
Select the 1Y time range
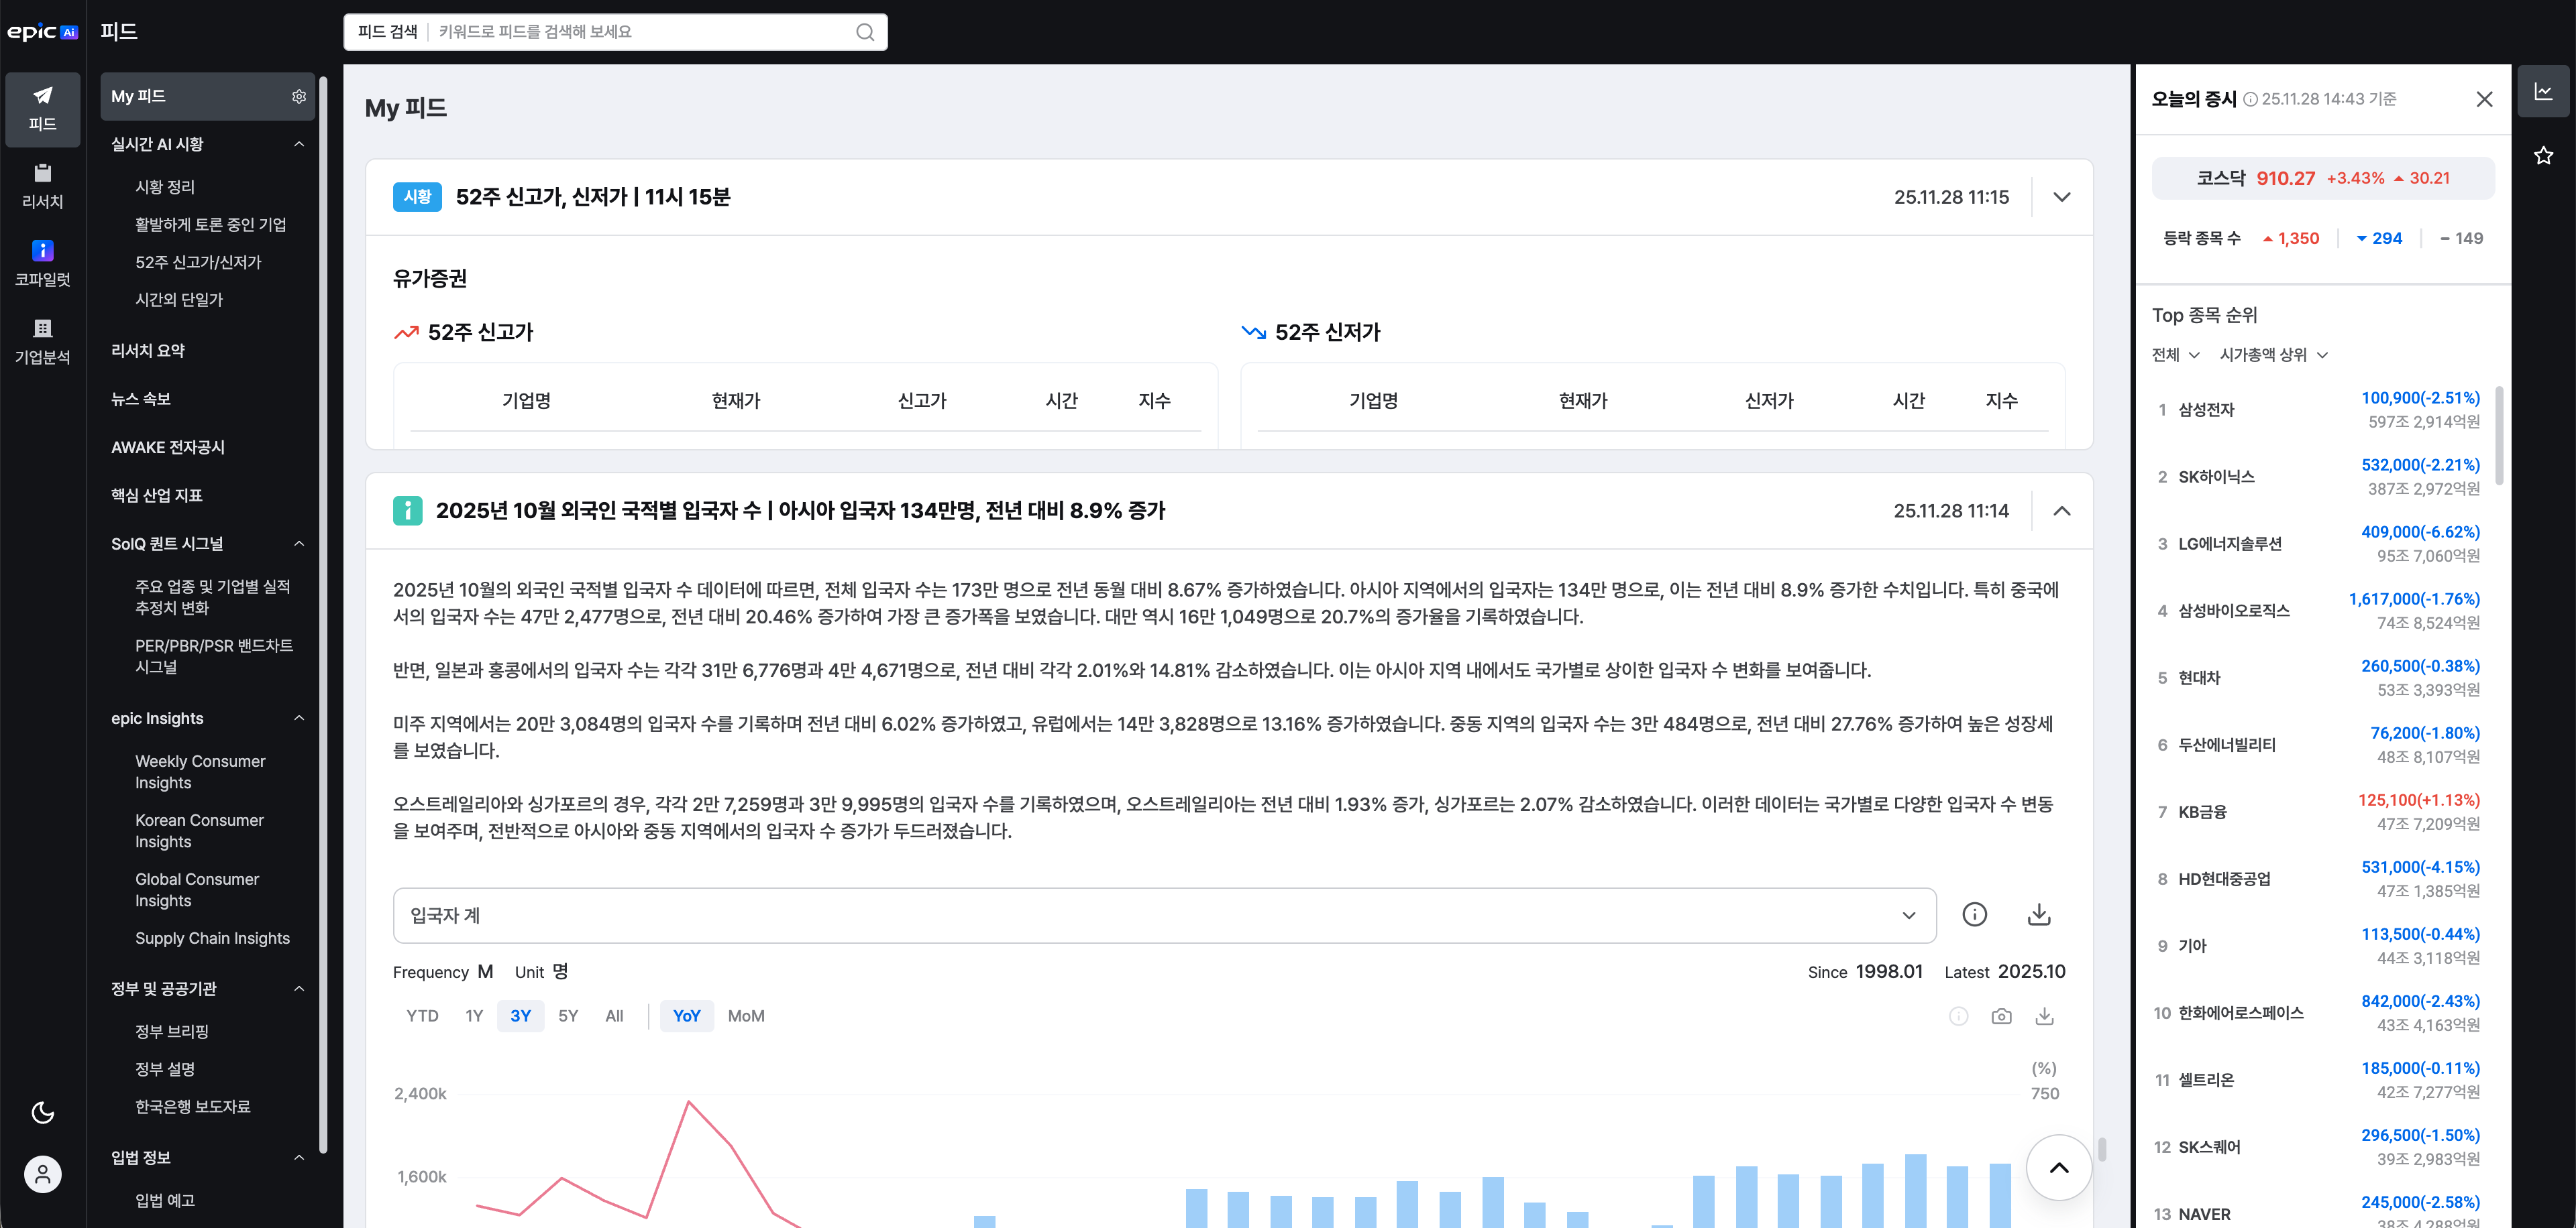473,1015
